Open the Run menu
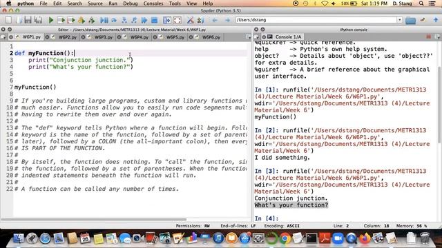The width and height of the screenshot is (442, 248). [113, 3]
